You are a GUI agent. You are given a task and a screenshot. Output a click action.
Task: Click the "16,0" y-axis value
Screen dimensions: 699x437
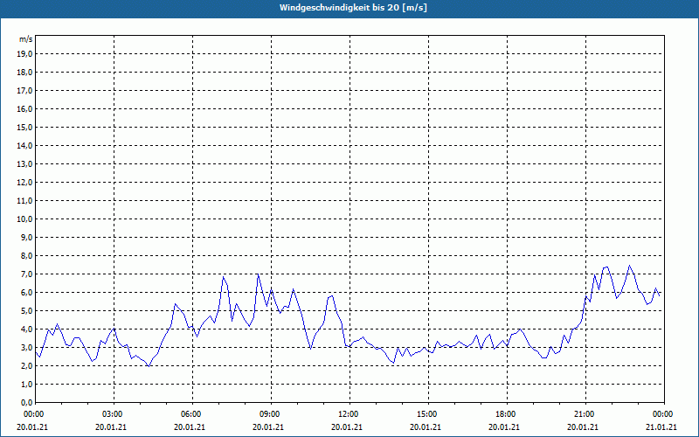click(25, 108)
